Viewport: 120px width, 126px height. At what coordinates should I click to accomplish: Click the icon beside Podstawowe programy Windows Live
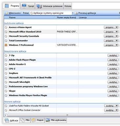(x=6, y=87)
